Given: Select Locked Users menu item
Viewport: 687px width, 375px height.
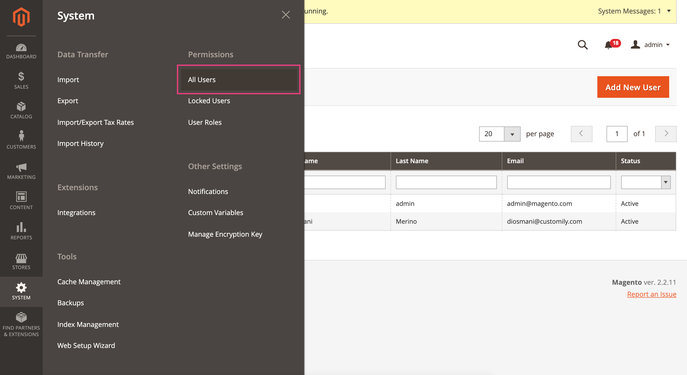Looking at the screenshot, I should (x=209, y=101).
